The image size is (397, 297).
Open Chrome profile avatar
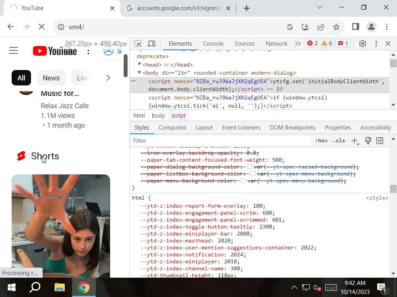(x=371, y=27)
